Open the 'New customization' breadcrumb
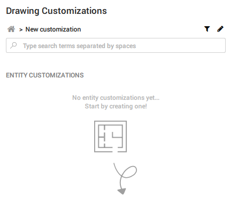 click(53, 29)
